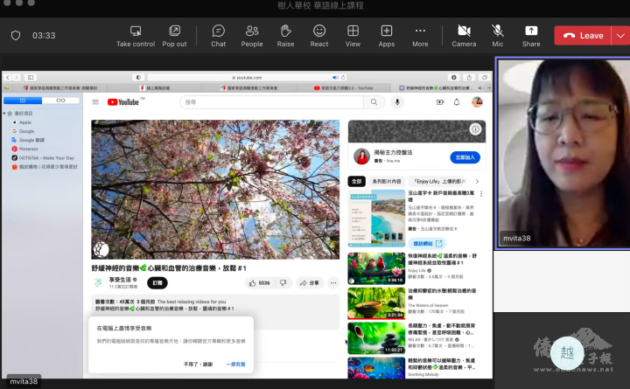Click the Share screen icon
The width and height of the screenshot is (630, 389).
tap(531, 31)
